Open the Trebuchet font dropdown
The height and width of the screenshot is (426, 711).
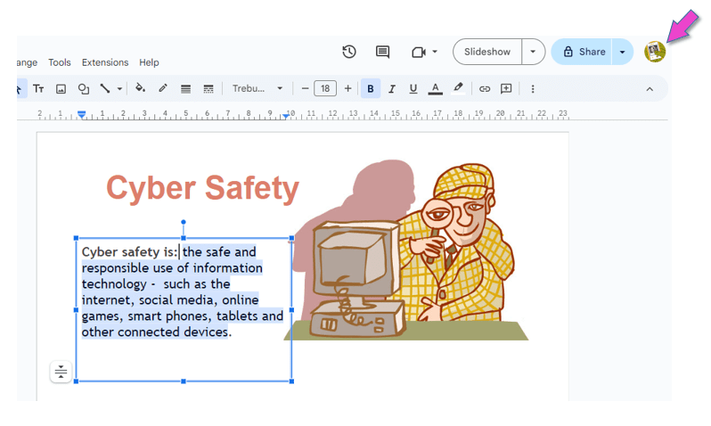[x=257, y=89]
